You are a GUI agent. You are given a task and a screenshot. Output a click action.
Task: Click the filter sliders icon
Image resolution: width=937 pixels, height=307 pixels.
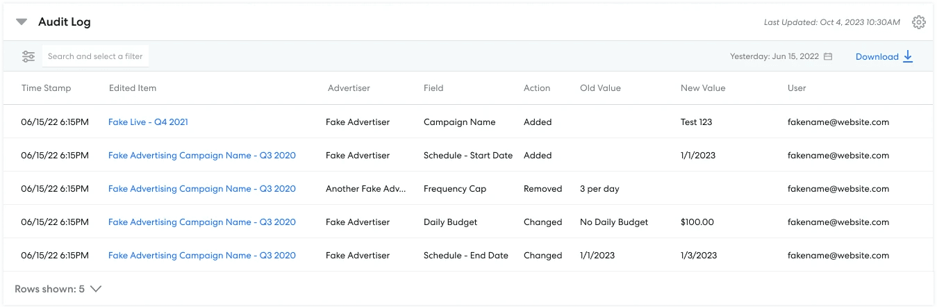click(x=28, y=56)
